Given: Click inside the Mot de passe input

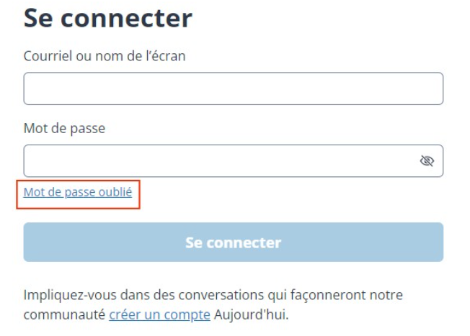Looking at the screenshot, I should pos(216,161).
